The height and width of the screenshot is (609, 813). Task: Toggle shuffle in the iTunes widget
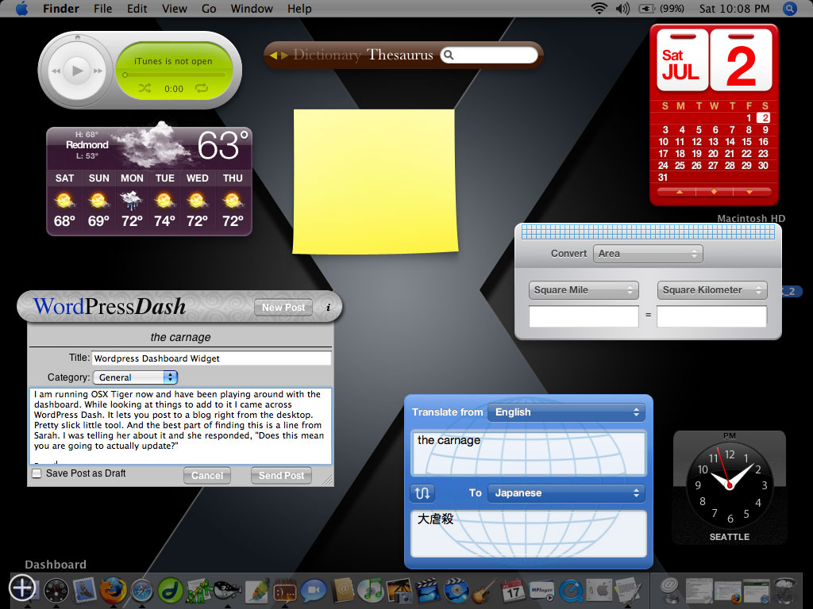pyautogui.click(x=144, y=89)
